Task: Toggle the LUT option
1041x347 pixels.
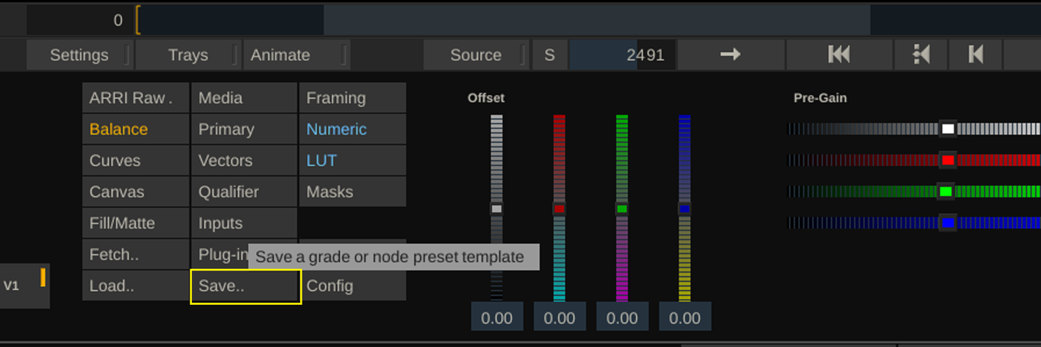Action: click(x=353, y=161)
